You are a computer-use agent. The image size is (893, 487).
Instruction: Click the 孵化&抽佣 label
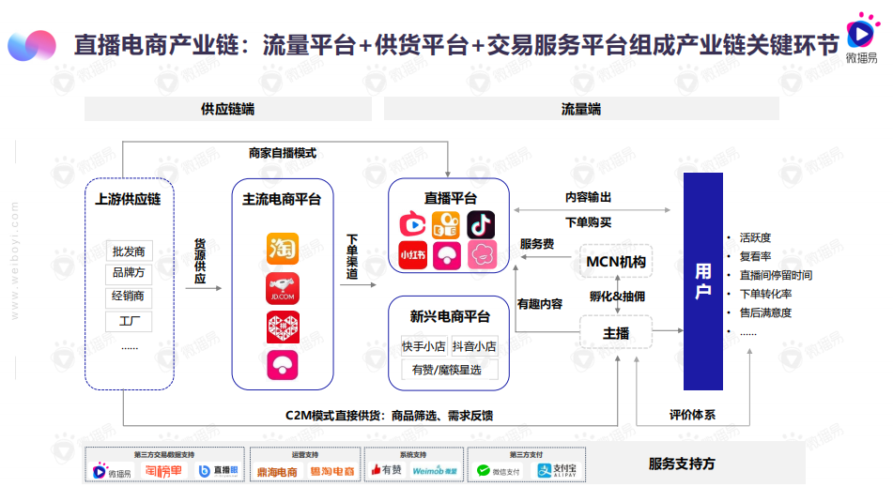pyautogui.click(x=617, y=297)
